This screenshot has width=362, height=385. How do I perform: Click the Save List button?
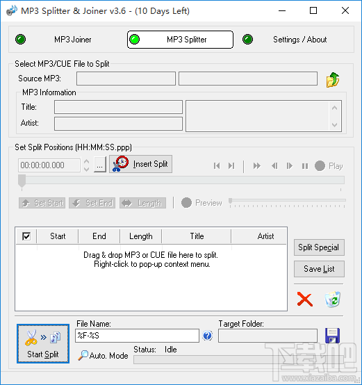click(319, 269)
